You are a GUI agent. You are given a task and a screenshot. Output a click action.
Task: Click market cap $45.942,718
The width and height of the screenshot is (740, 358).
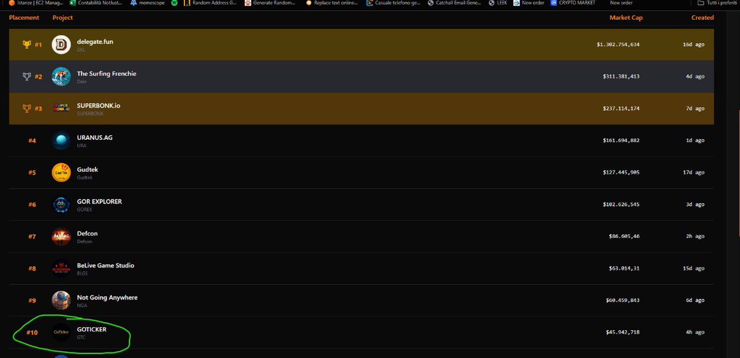pos(623,333)
